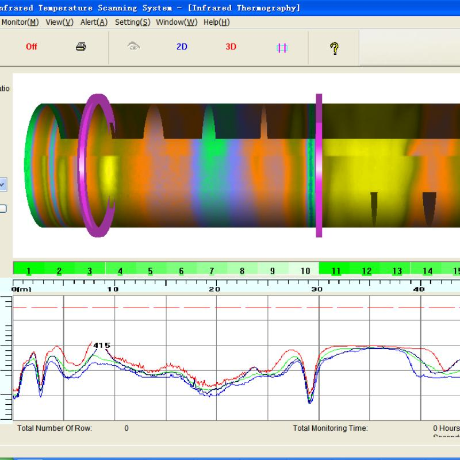460x460 pixels.
Task: Open the Alert(A) menu
Action: [94, 22]
